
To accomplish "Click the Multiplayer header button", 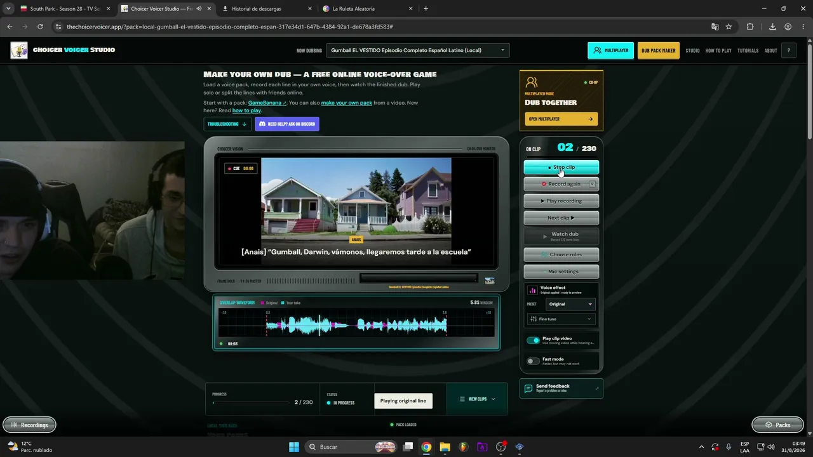I will [x=610, y=51].
